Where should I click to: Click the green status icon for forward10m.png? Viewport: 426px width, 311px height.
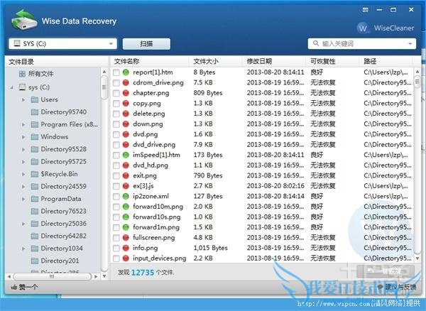point(126,207)
